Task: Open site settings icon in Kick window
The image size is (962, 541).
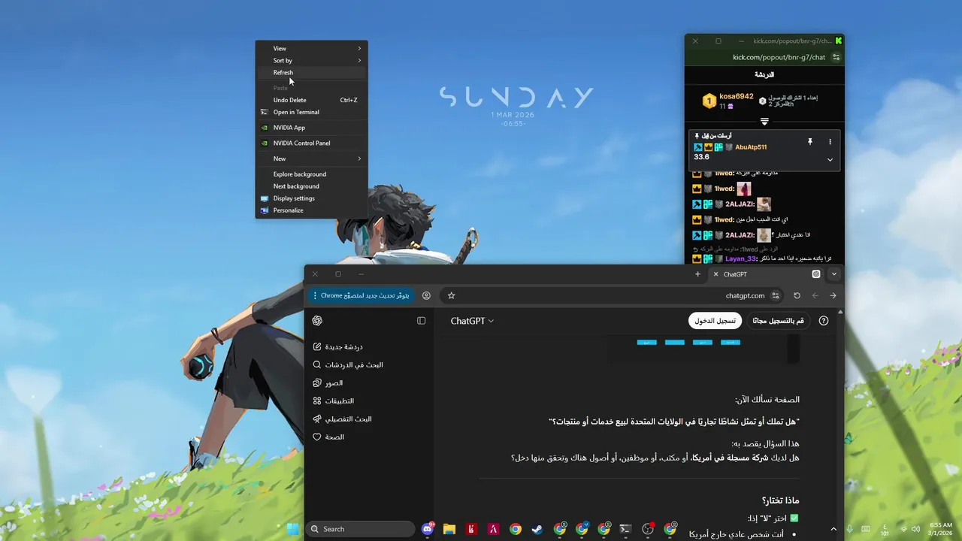Action: [x=836, y=57]
